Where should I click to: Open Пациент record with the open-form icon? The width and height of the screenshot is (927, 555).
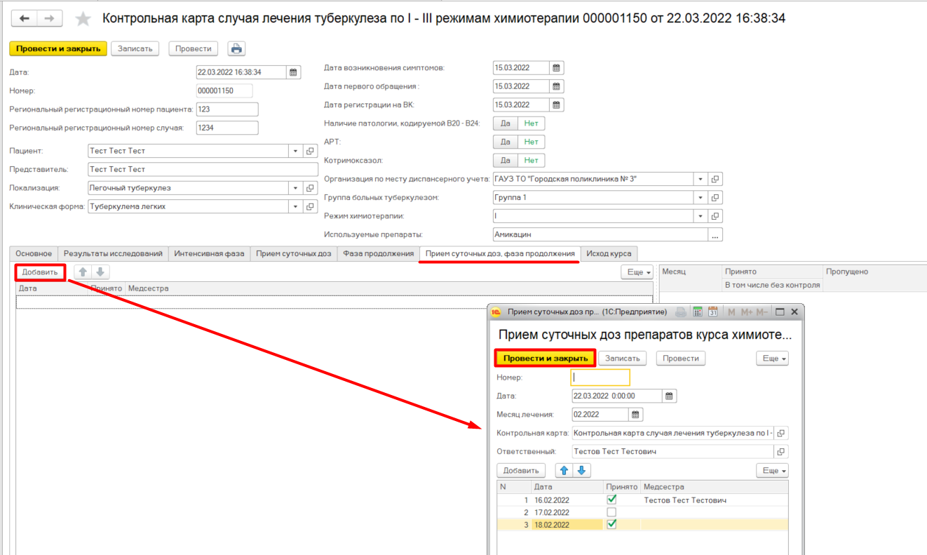[x=311, y=151]
